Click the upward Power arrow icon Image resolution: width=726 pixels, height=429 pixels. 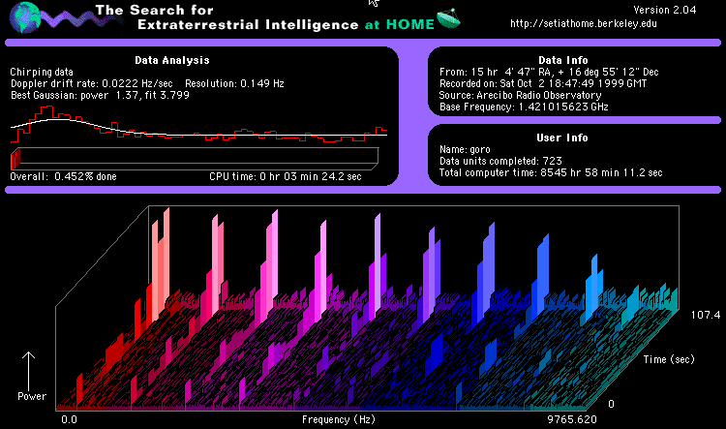(x=30, y=369)
